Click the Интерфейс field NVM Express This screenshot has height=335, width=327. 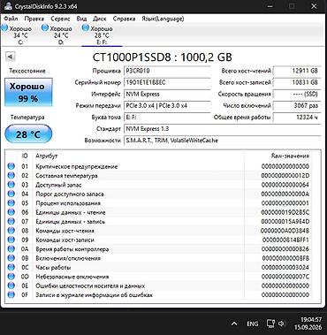(x=167, y=94)
